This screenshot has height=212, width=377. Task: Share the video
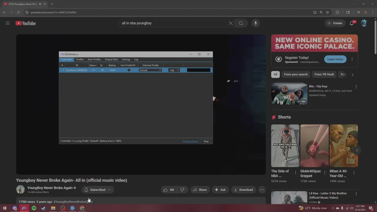coord(200,190)
